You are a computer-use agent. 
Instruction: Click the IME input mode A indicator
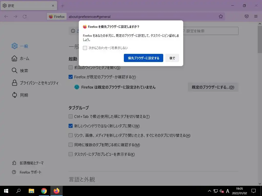pos(227,191)
